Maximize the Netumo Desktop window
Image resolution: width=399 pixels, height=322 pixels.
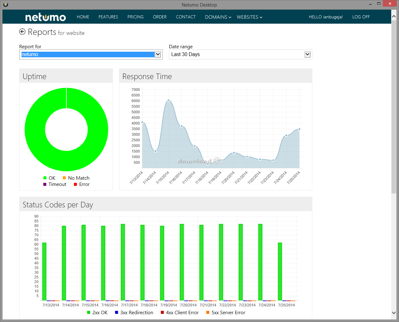pyautogui.click(x=379, y=4)
